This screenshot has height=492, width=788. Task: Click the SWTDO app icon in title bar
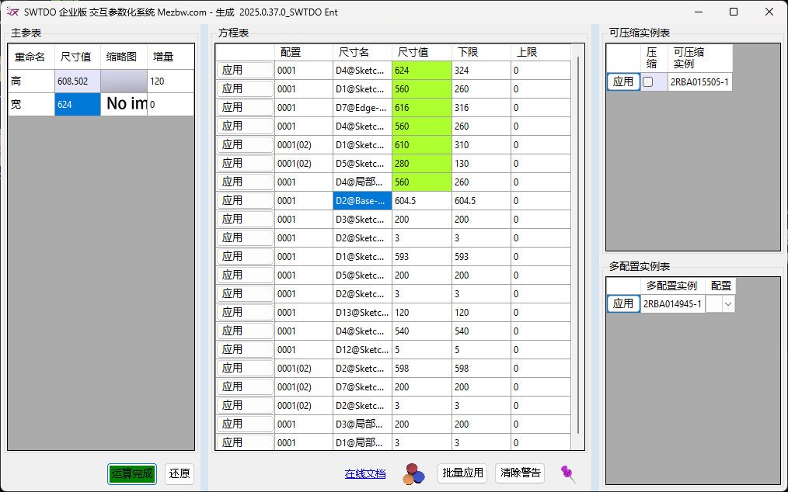coord(12,12)
